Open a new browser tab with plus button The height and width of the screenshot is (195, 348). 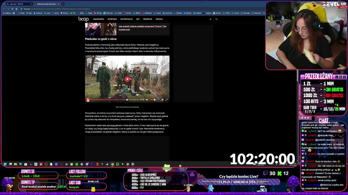63,4
